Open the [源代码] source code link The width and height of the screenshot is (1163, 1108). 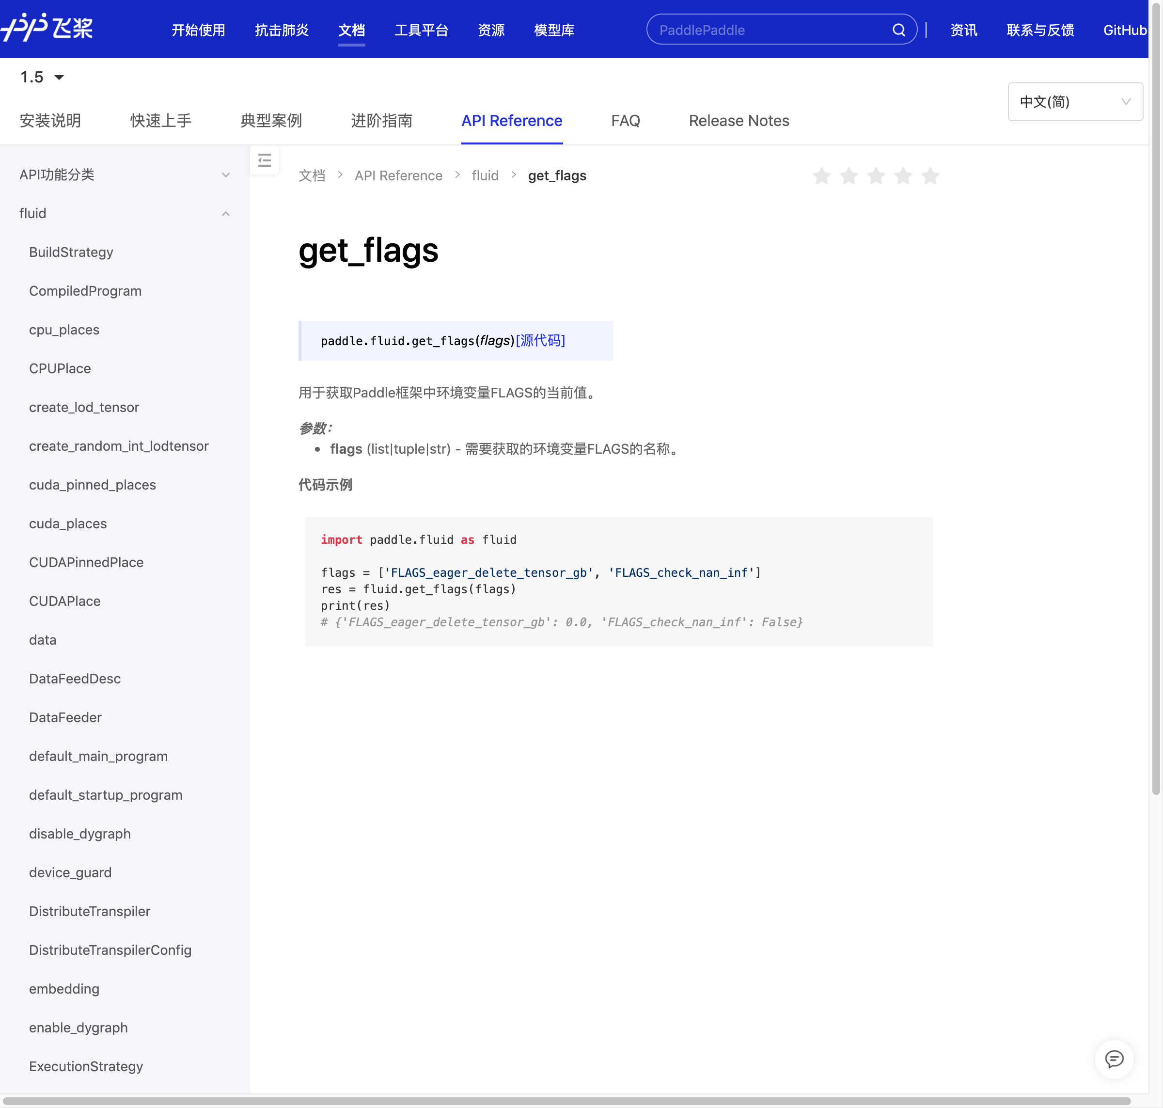(540, 340)
